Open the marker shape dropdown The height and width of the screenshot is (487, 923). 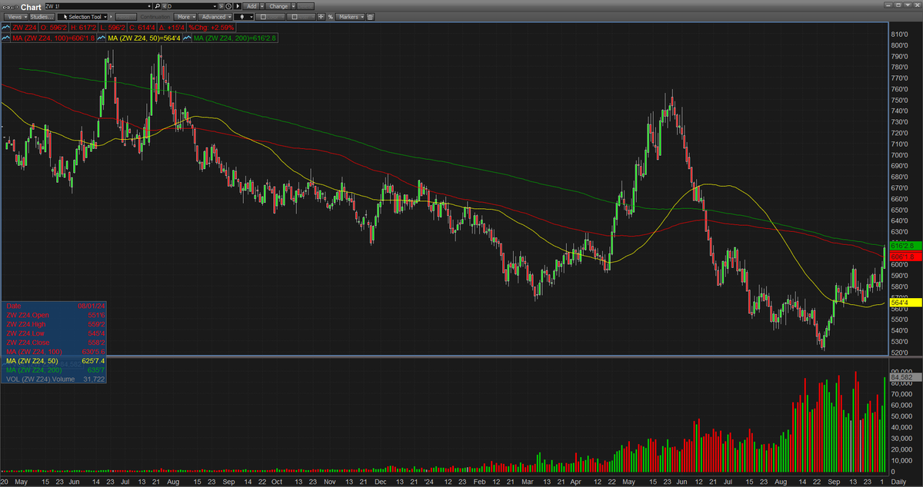(244, 17)
